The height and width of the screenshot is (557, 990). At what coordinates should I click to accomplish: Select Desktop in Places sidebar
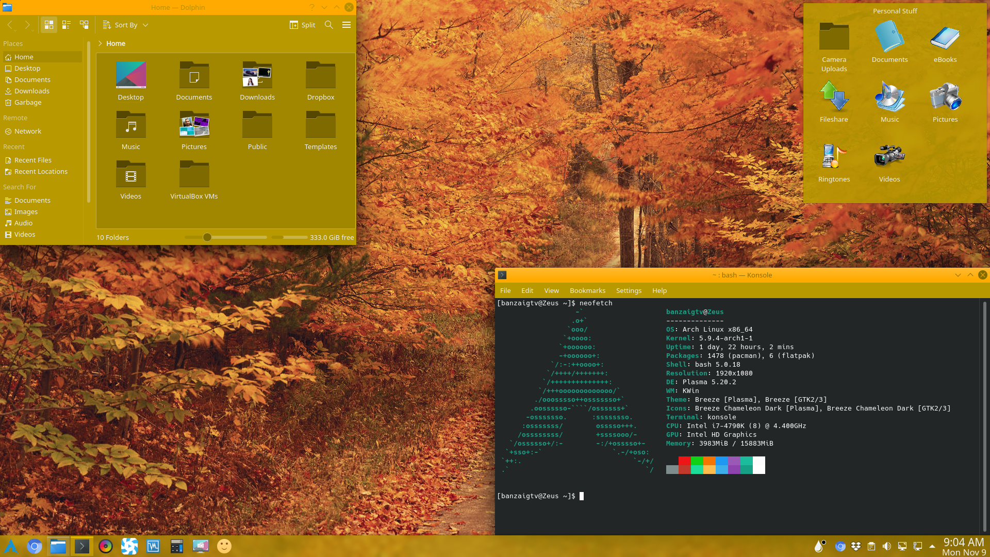(42, 68)
